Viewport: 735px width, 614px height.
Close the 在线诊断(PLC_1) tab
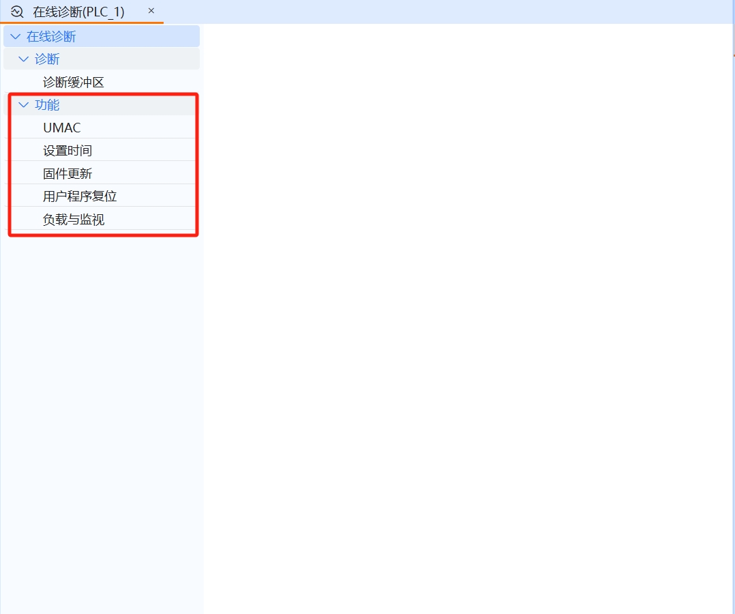click(x=151, y=11)
